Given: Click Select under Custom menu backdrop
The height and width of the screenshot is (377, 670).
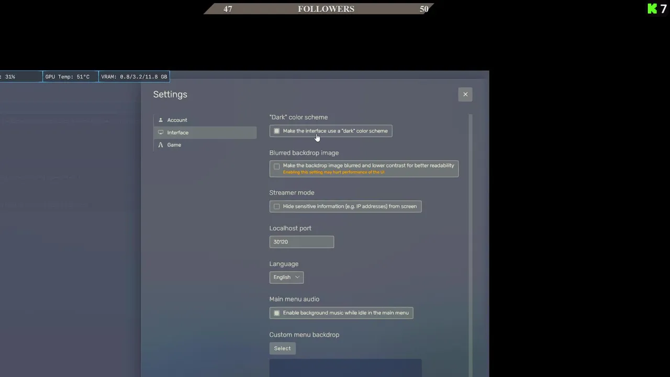Looking at the screenshot, I should pyautogui.click(x=283, y=348).
